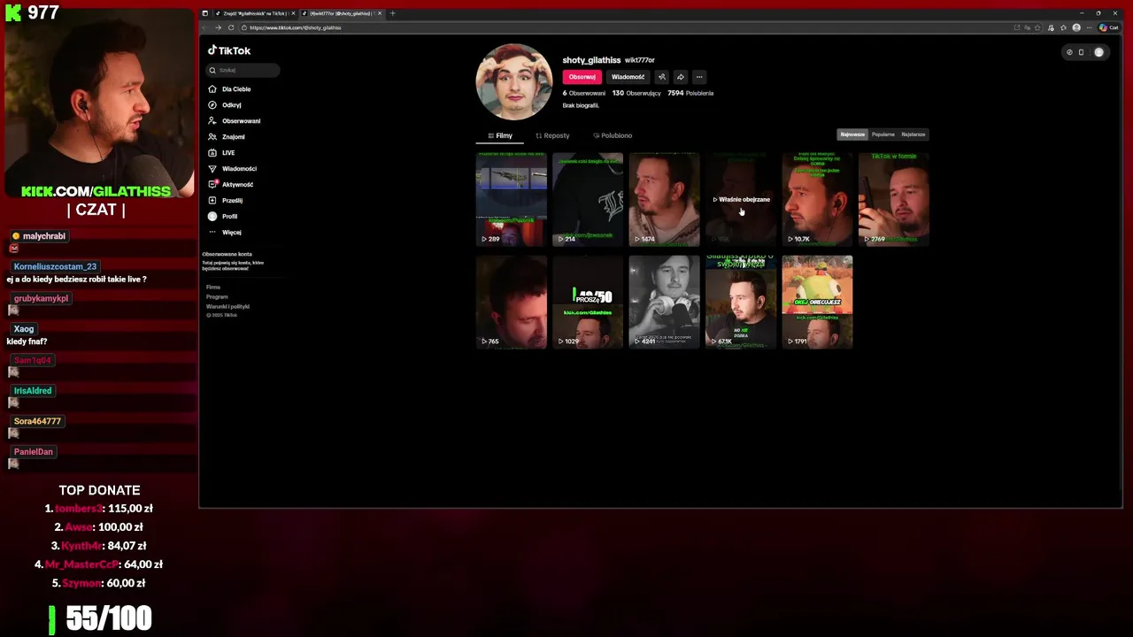Open shoty_gilathiss profile avatar
Image resolution: width=1133 pixels, height=637 pixels.
tap(514, 82)
